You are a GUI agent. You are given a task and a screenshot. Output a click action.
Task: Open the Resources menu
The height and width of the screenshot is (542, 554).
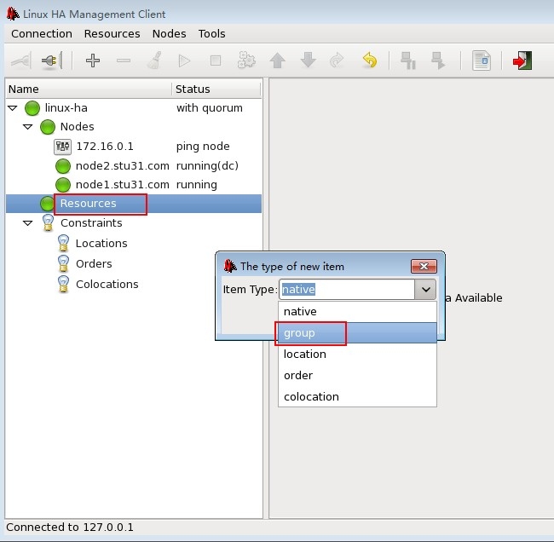pos(112,33)
